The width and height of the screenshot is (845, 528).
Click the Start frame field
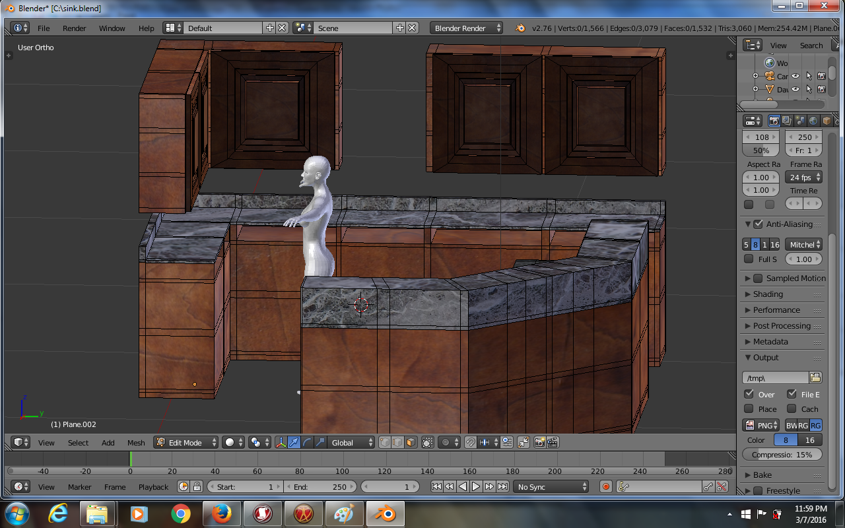(244, 486)
